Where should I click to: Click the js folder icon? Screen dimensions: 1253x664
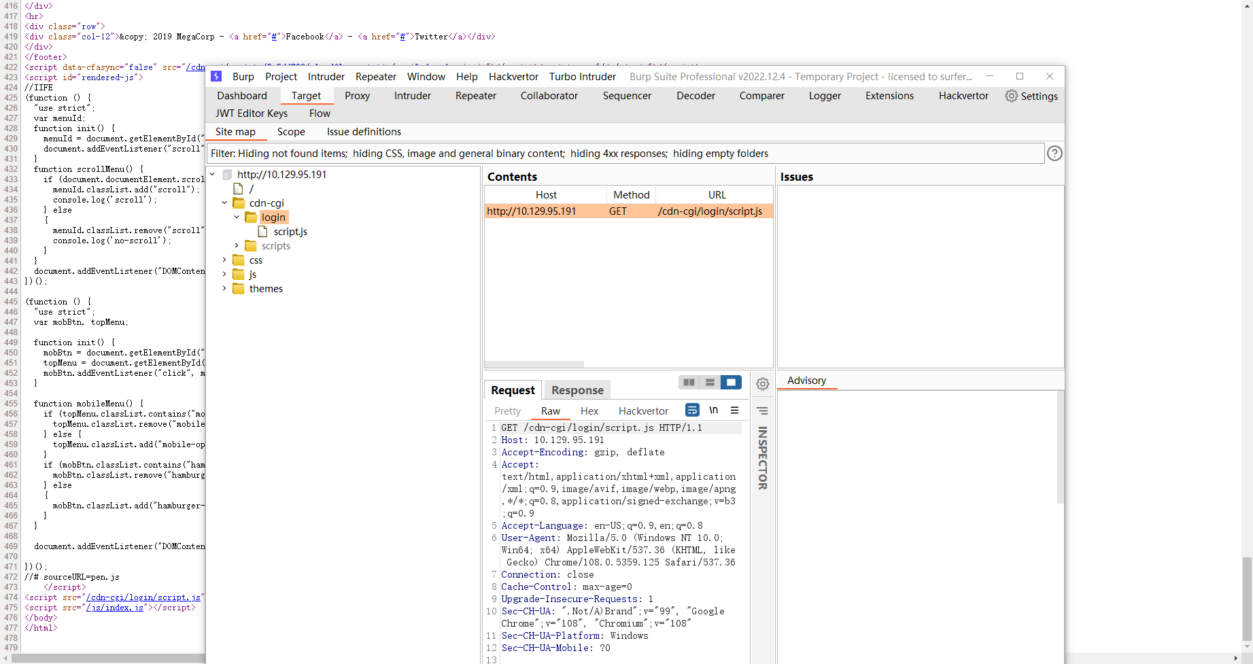coord(239,274)
